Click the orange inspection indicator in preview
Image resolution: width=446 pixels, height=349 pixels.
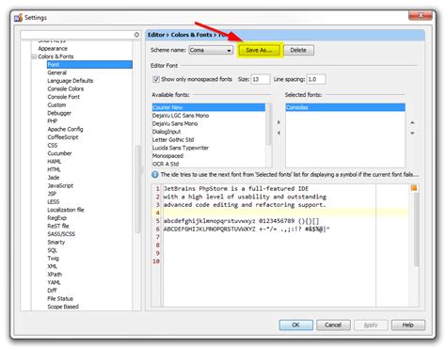coord(414,188)
